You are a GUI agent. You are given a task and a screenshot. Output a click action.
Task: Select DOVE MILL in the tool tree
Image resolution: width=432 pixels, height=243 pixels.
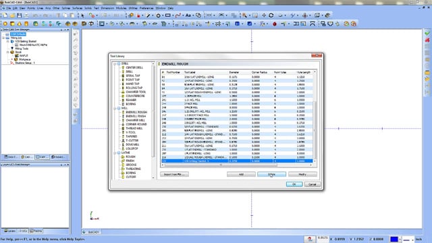point(132,144)
